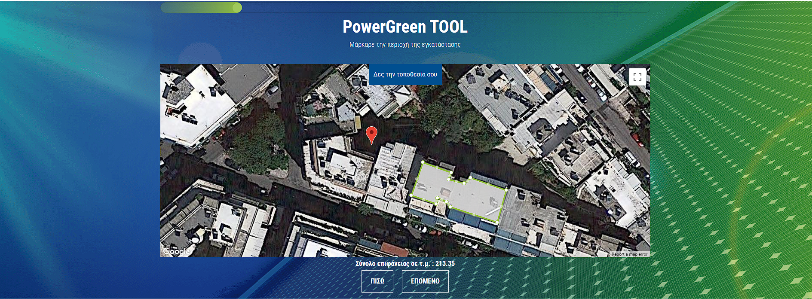Open the 'Report a map error' link
This screenshot has height=299, width=812.
(629, 254)
